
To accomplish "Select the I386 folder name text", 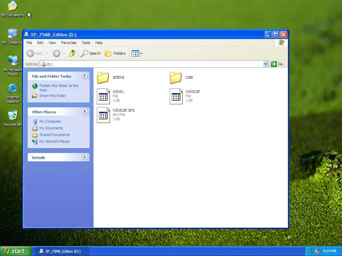I will [189, 77].
